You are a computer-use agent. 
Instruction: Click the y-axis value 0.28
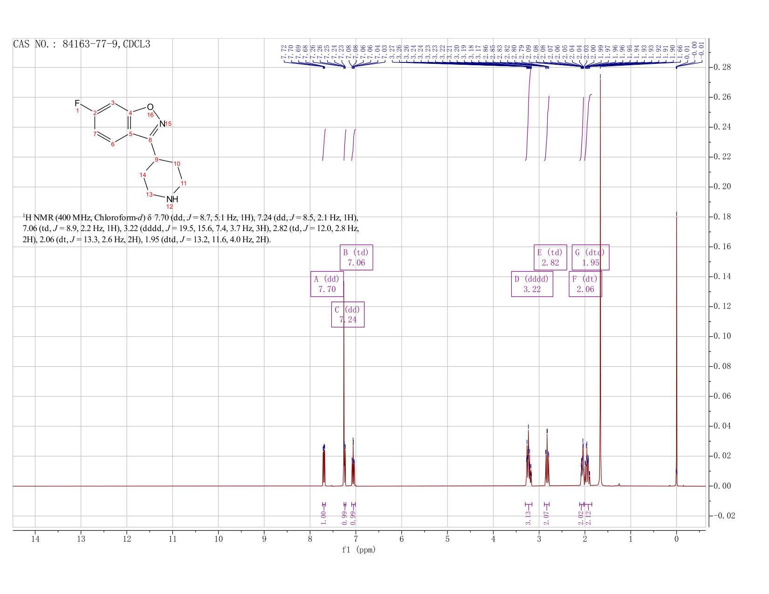722,68
